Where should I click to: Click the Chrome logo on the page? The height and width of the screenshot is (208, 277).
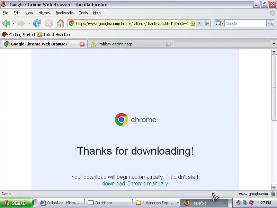click(122, 120)
